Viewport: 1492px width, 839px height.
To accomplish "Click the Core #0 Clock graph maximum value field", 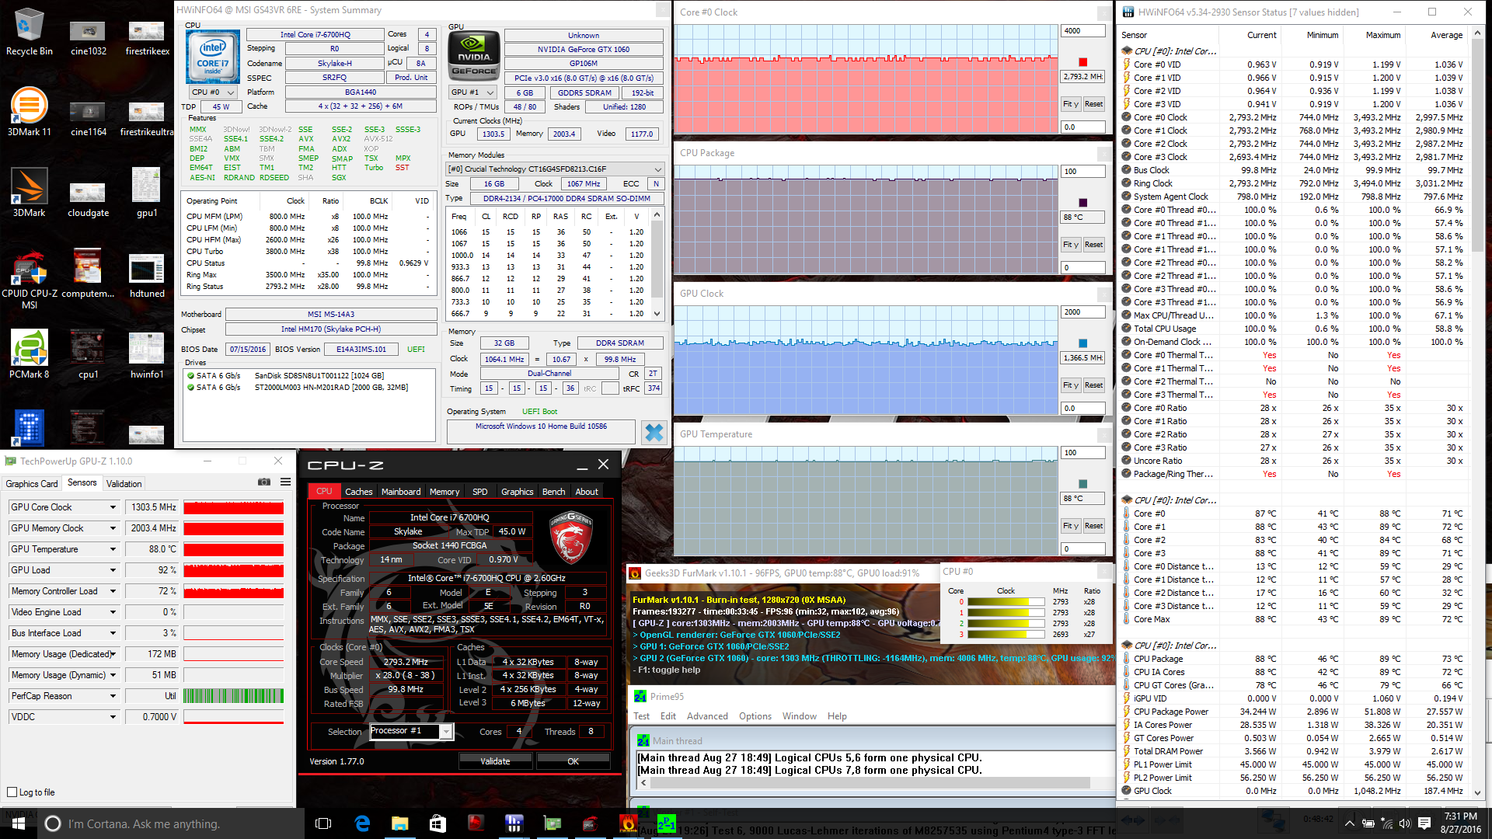I will tap(1082, 31).
